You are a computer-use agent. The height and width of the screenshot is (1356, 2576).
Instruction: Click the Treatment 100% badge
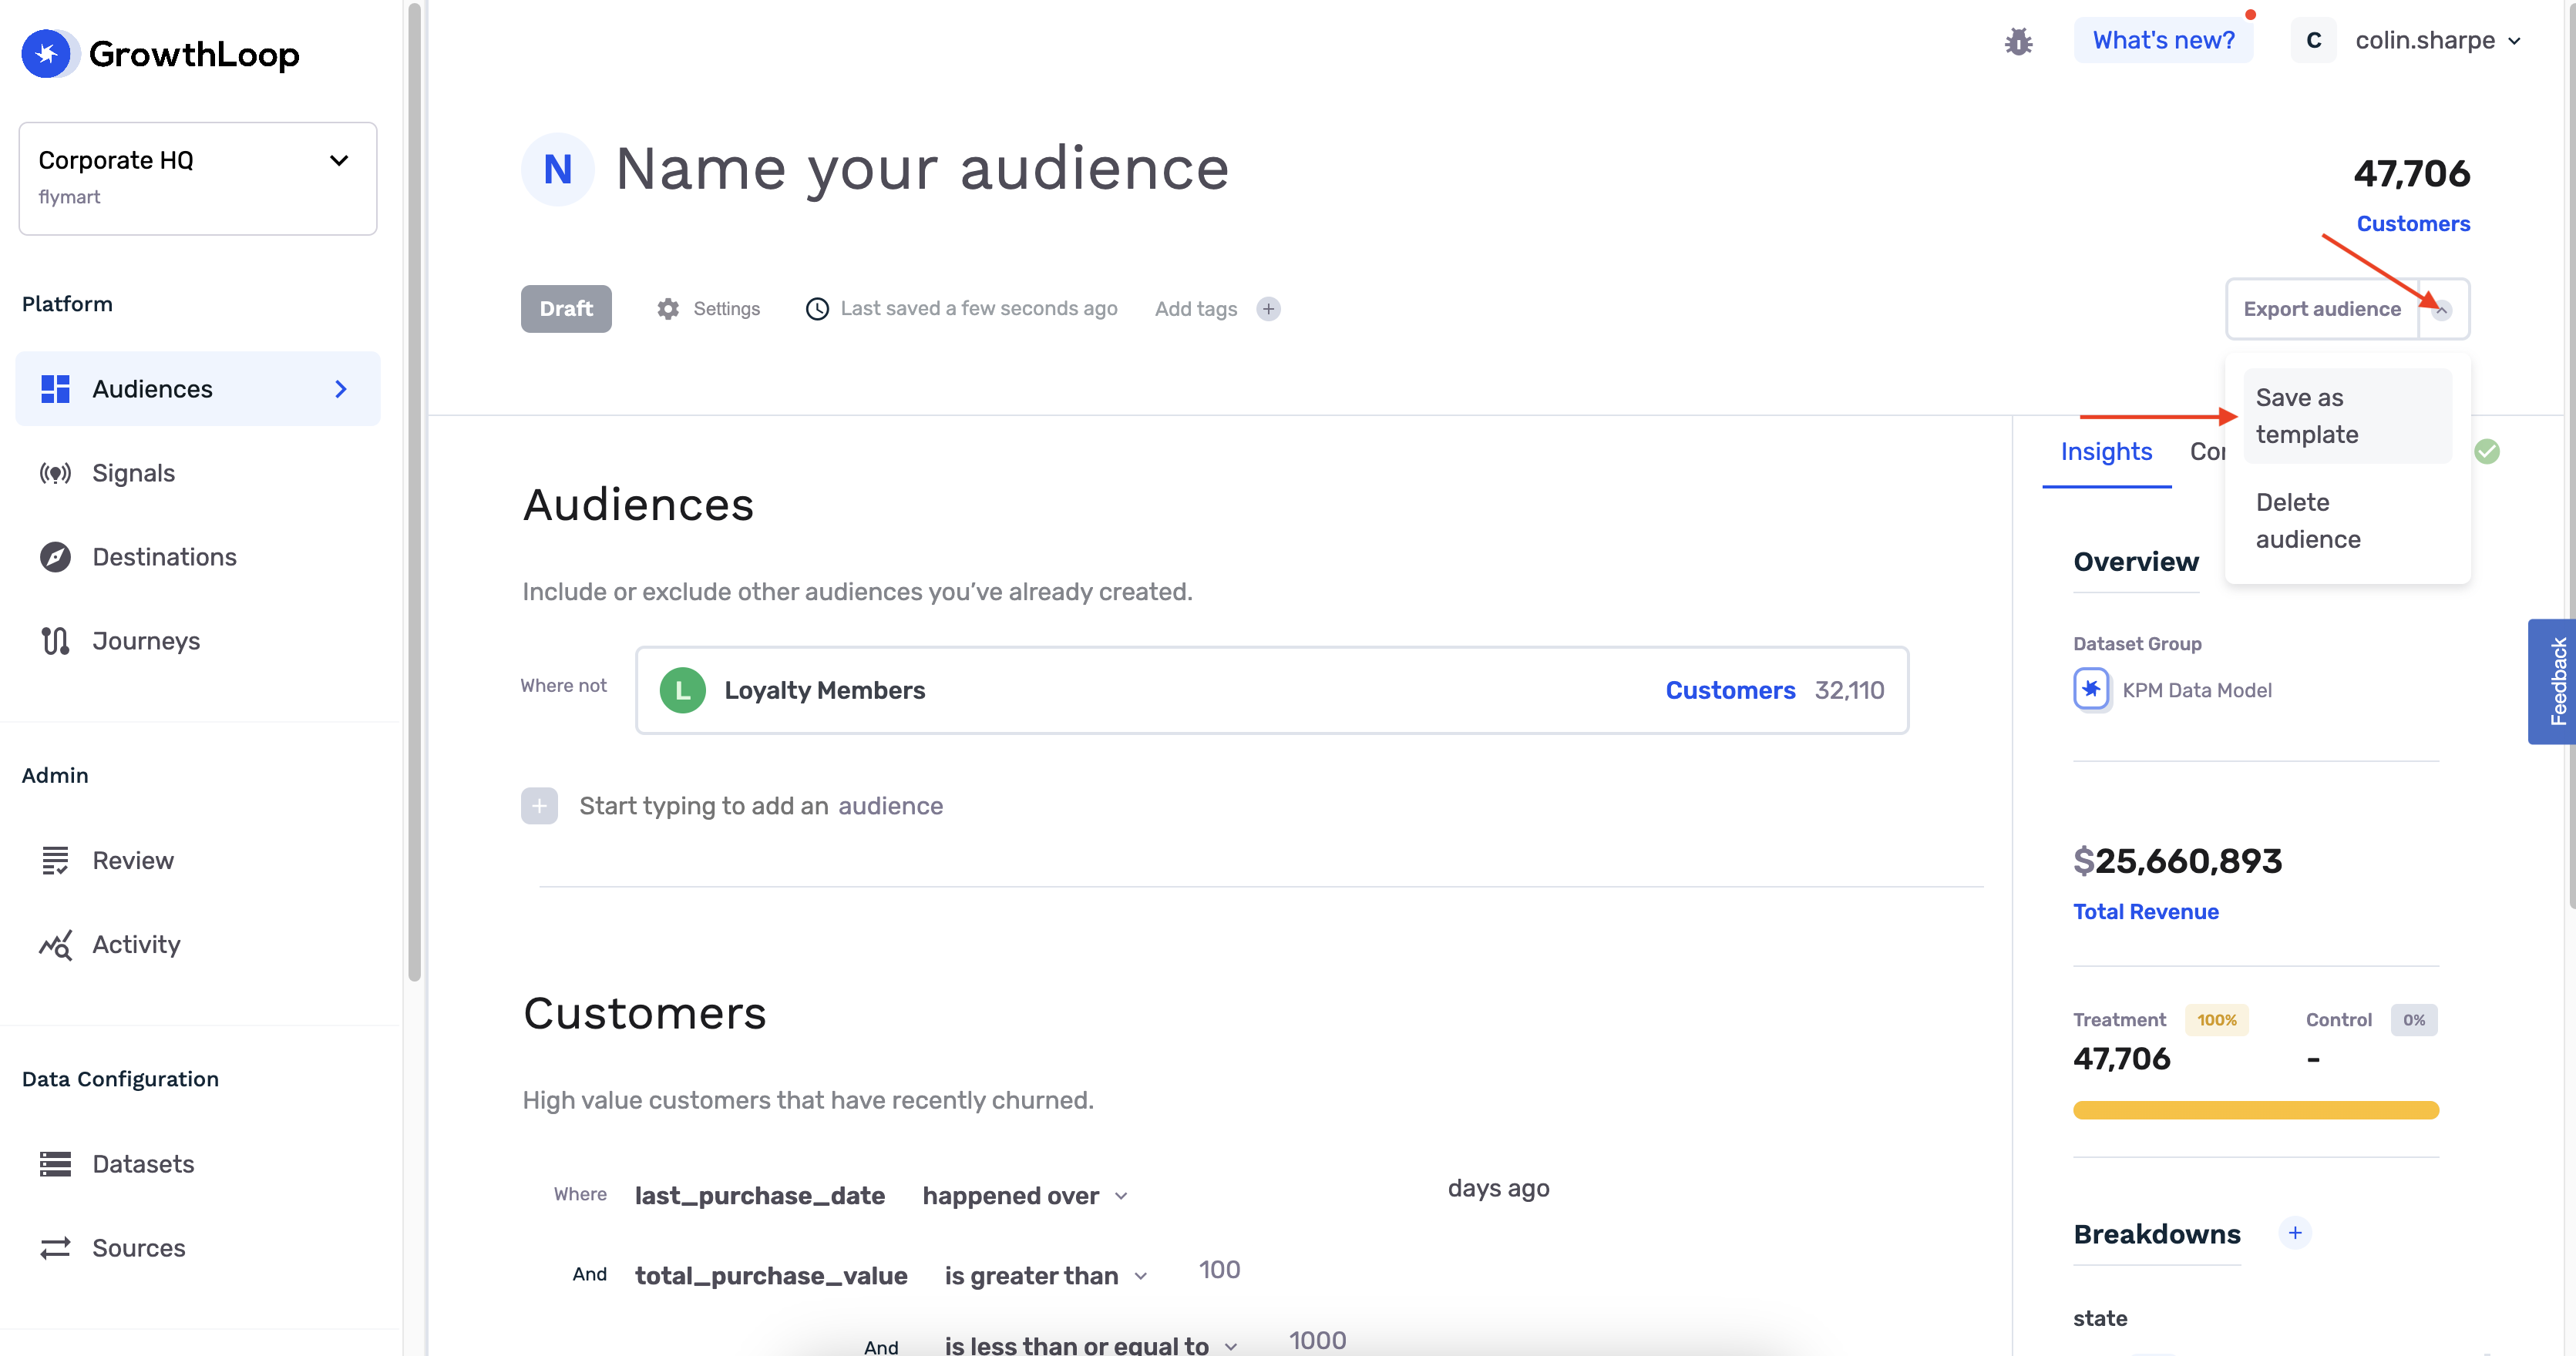point(2216,1019)
